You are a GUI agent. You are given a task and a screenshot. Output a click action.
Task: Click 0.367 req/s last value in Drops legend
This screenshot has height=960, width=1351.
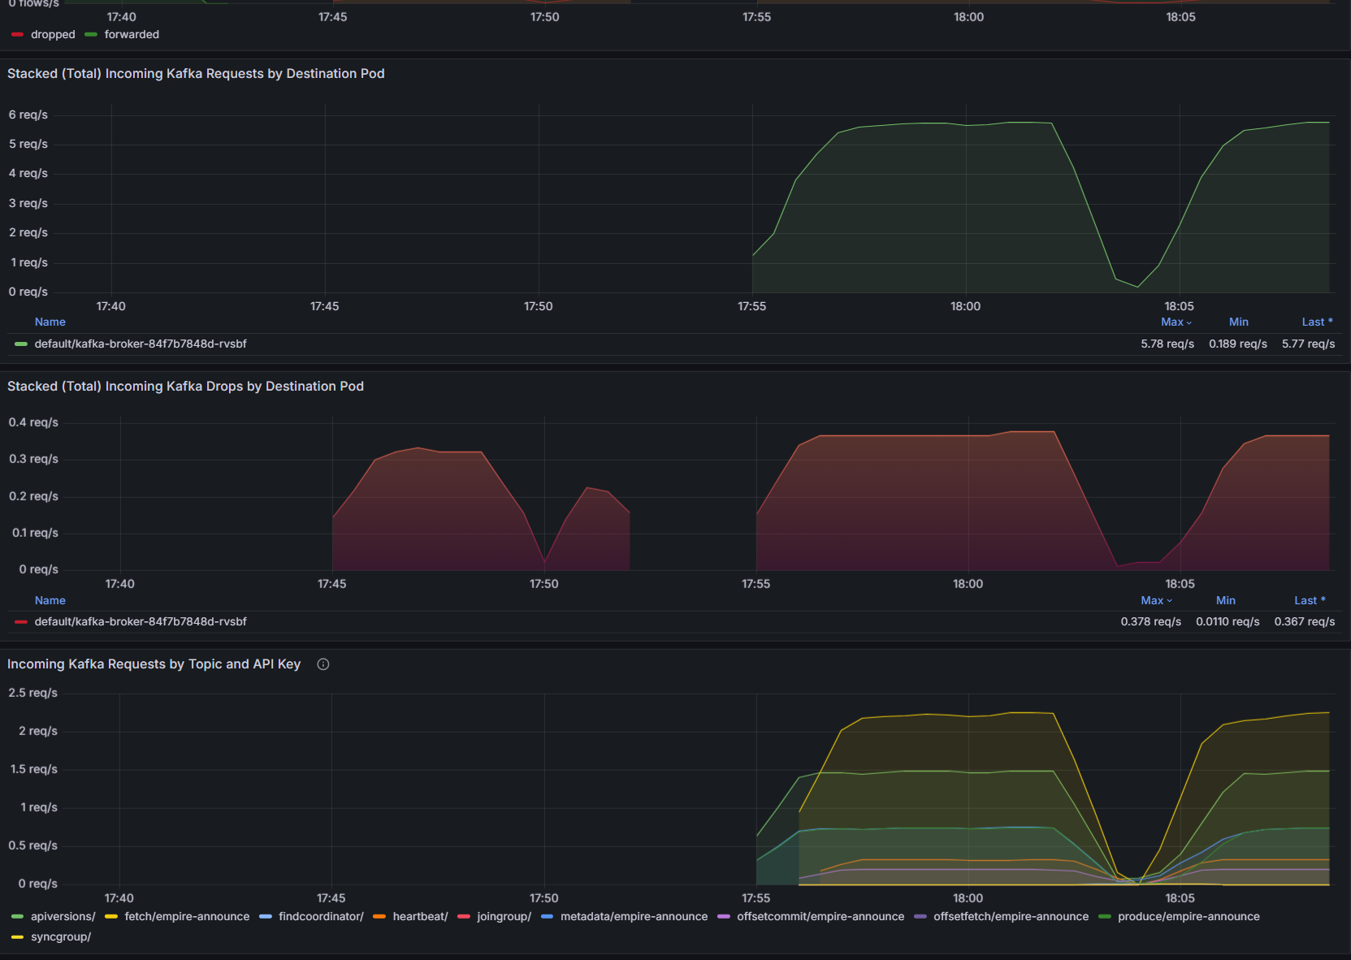[x=1305, y=621]
